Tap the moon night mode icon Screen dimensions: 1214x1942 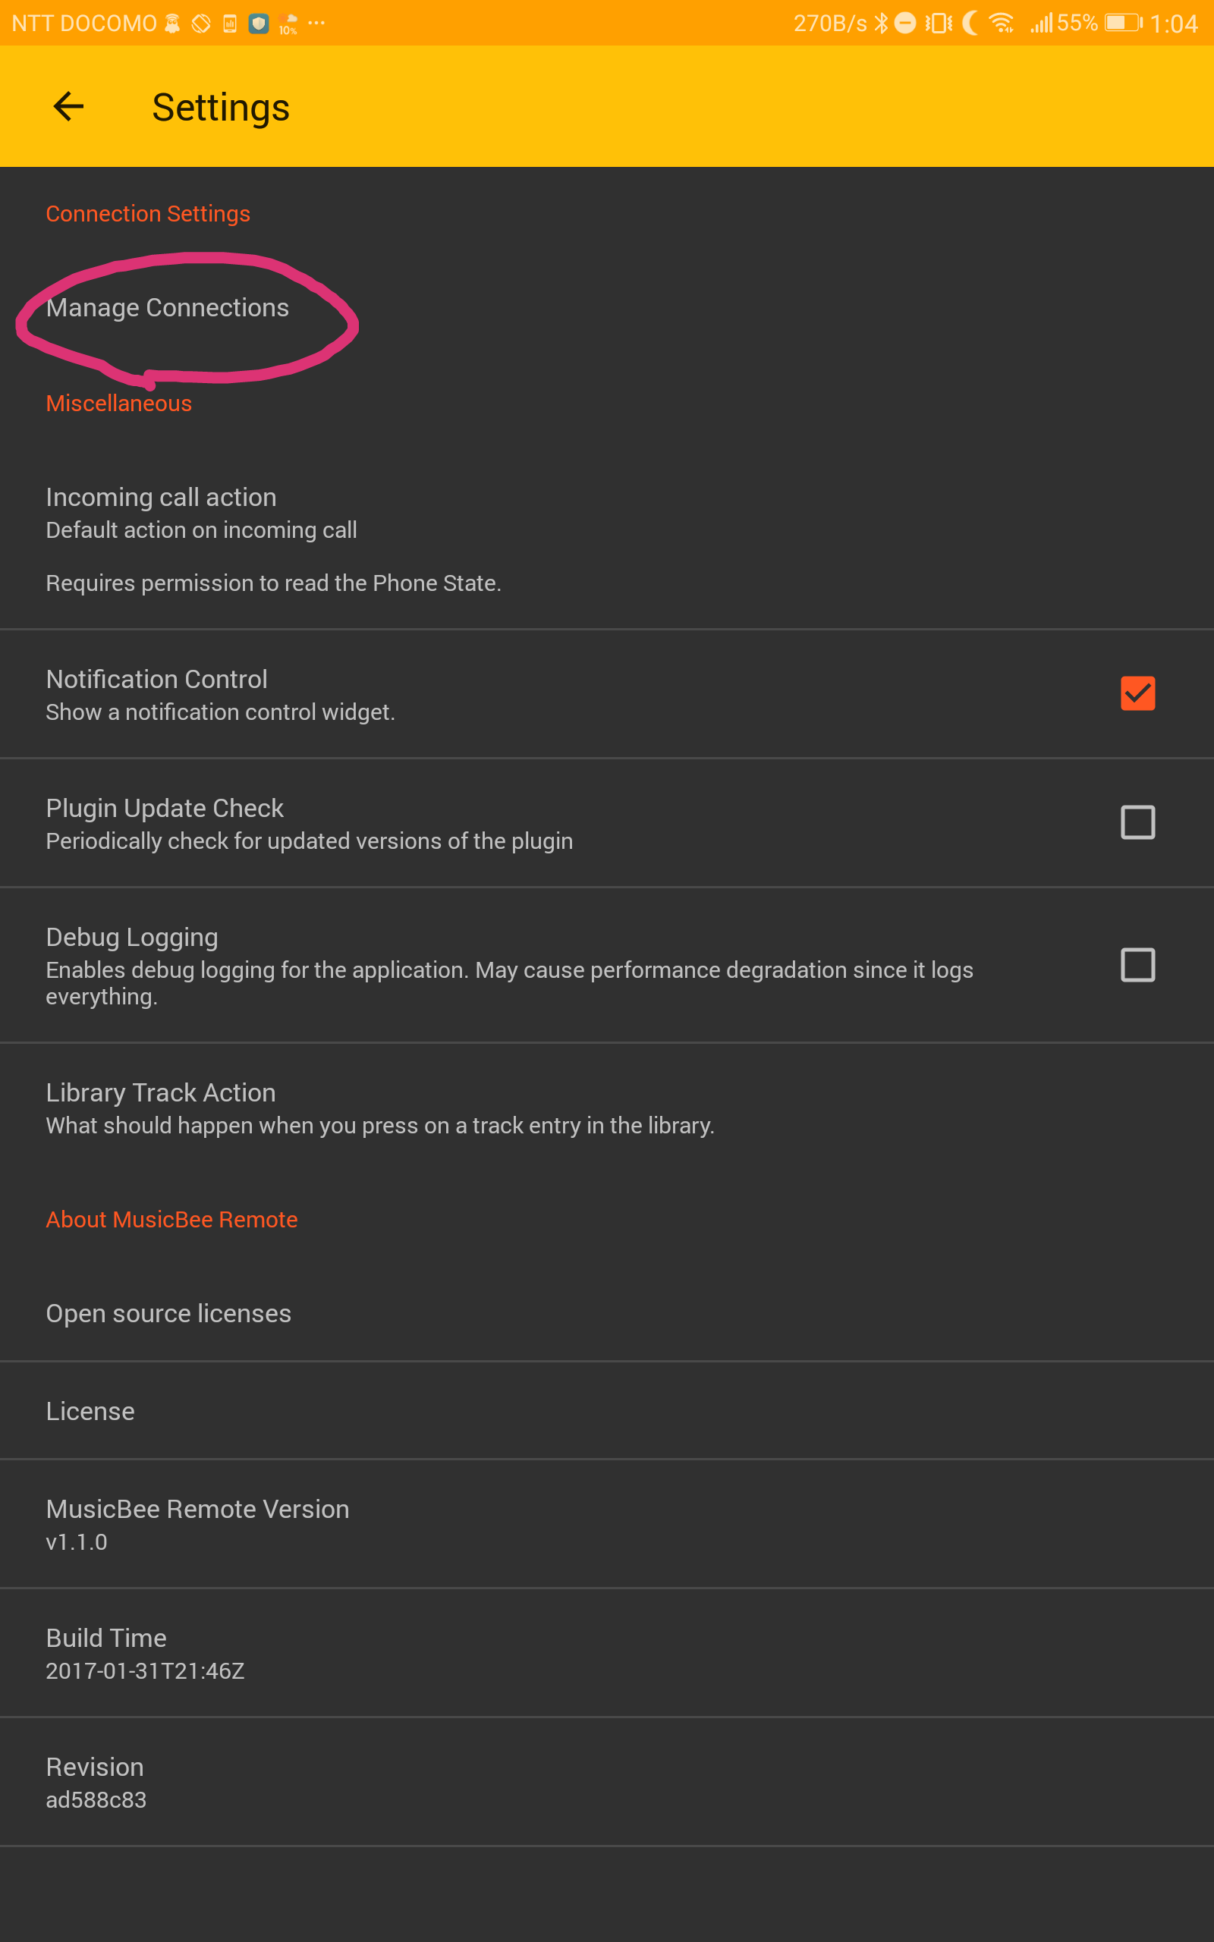pyautogui.click(x=970, y=24)
